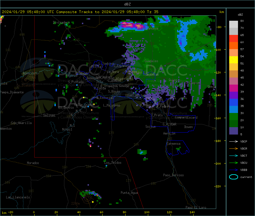This screenshot has height=216, width=255.
Task: Click the Soitue location label
Action: [x=150, y=127]
